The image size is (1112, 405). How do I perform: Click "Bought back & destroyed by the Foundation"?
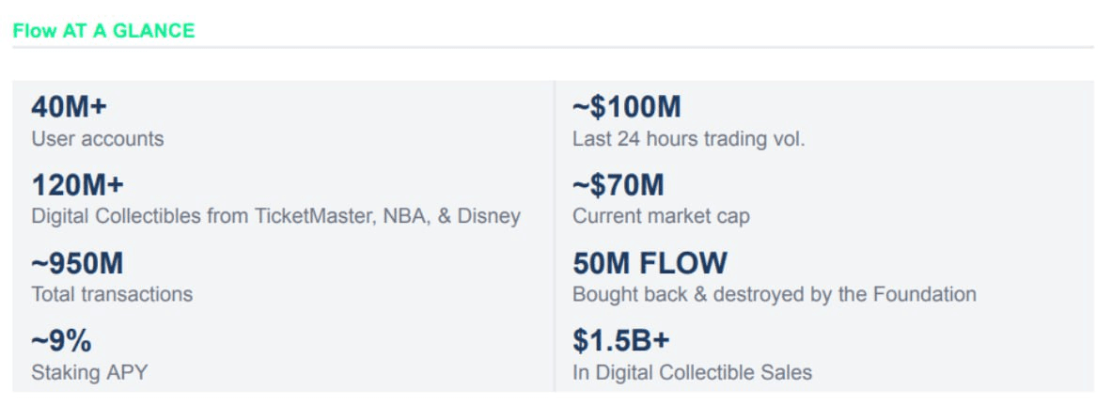pyautogui.click(x=775, y=294)
